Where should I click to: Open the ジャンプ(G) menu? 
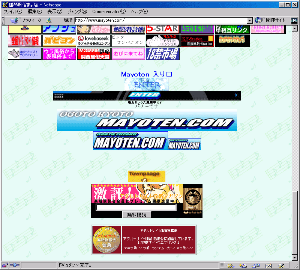(77, 12)
